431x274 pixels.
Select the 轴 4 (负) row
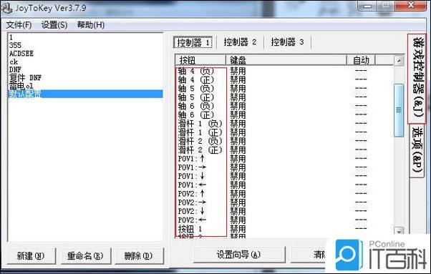(x=284, y=72)
